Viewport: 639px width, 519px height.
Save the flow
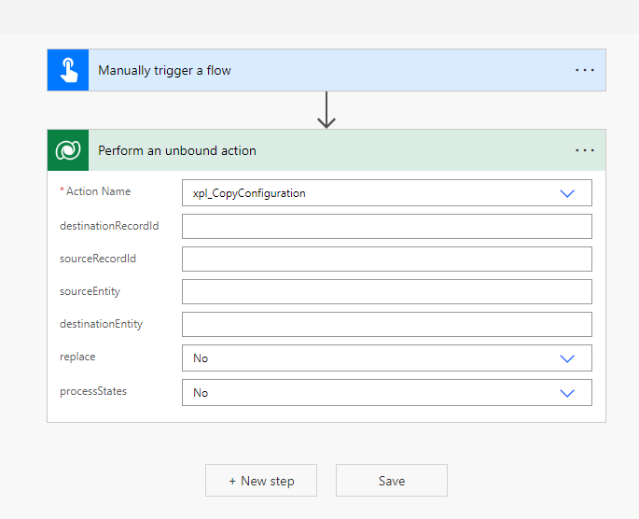click(x=391, y=481)
